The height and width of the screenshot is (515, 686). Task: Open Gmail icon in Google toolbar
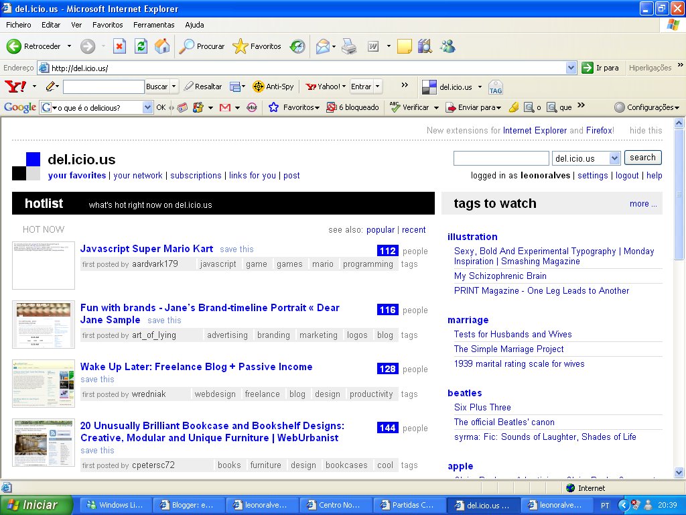[x=225, y=107]
